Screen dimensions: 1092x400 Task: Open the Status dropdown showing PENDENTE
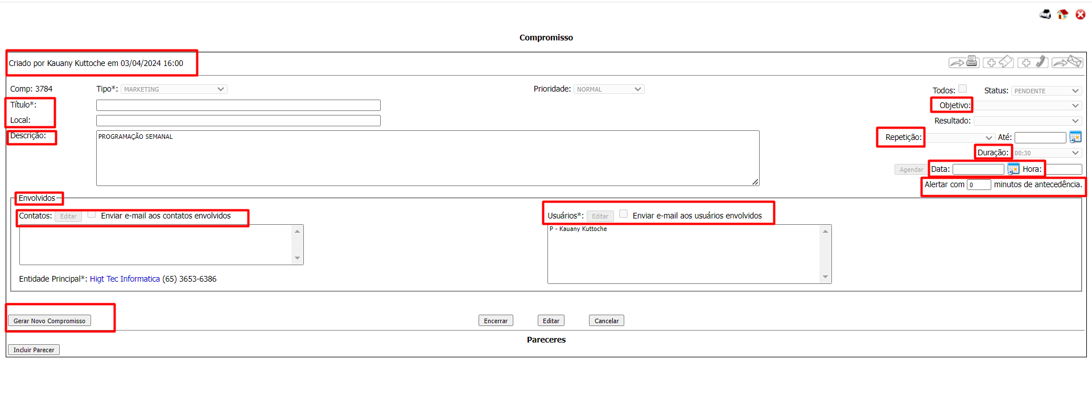(1046, 91)
